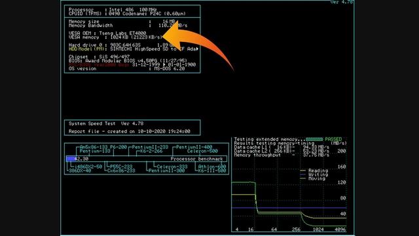
Task: Click 'P6-200' reference marker
Action: click(x=118, y=147)
